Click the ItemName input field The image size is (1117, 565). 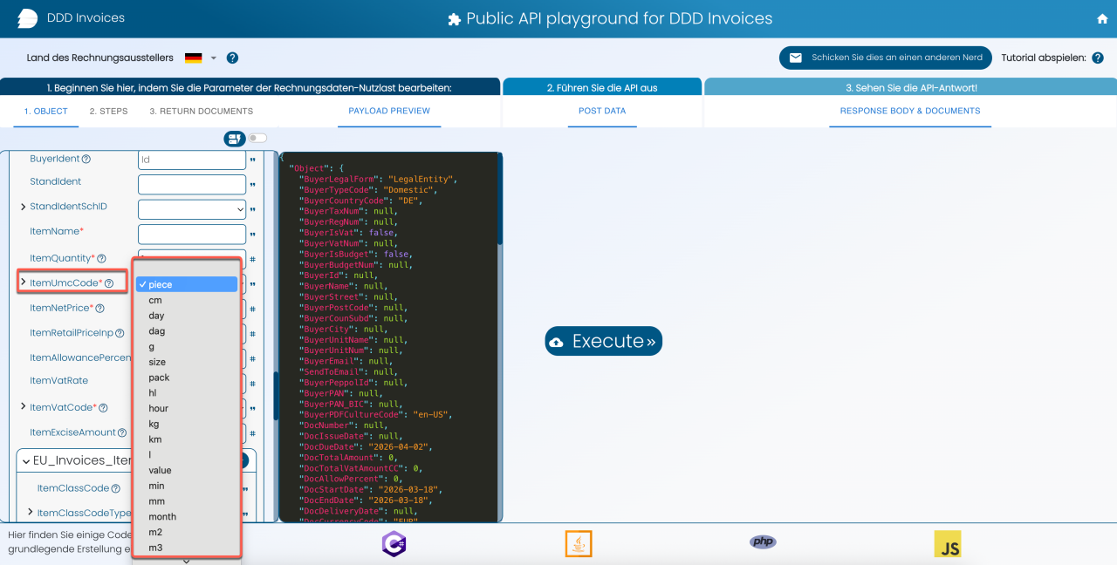[192, 234]
